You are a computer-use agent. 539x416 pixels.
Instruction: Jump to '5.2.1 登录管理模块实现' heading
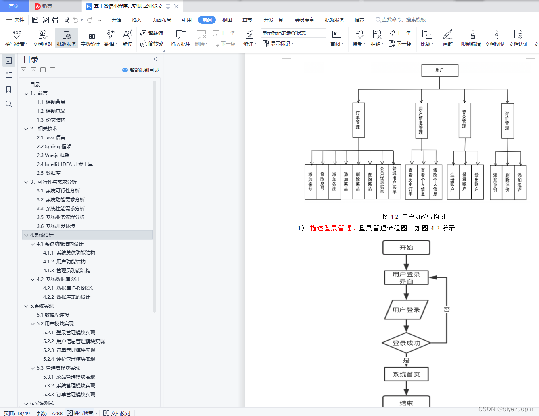69,333
